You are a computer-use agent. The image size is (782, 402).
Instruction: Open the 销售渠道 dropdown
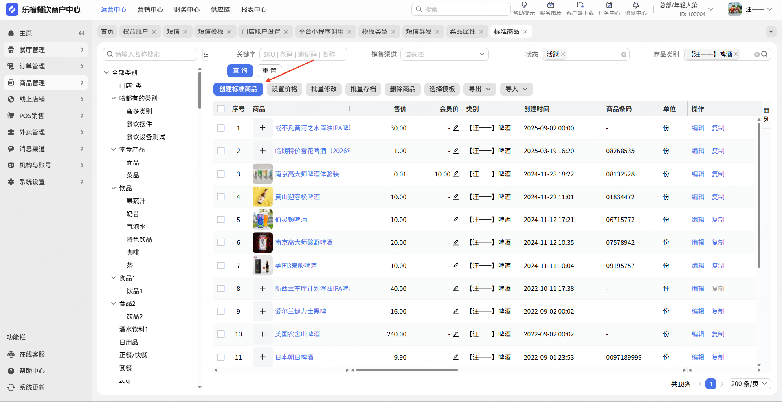point(444,54)
